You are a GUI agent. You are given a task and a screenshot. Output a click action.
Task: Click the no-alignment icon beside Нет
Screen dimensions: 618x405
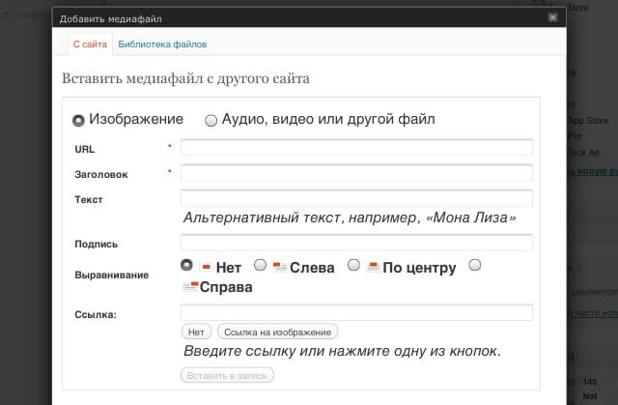click(x=205, y=268)
